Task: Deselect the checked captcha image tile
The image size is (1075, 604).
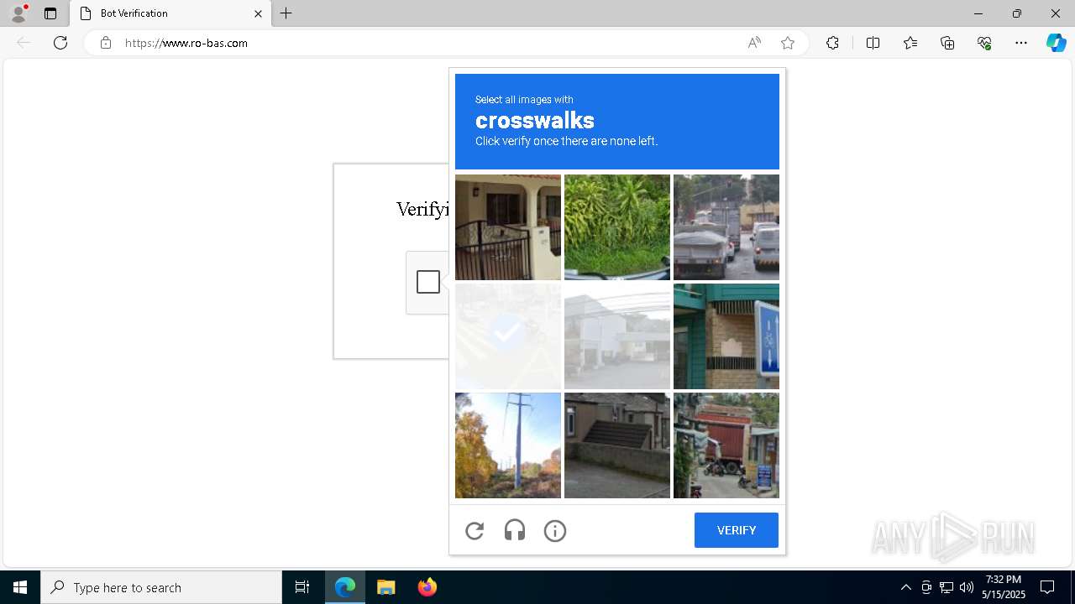Action: pos(508,336)
